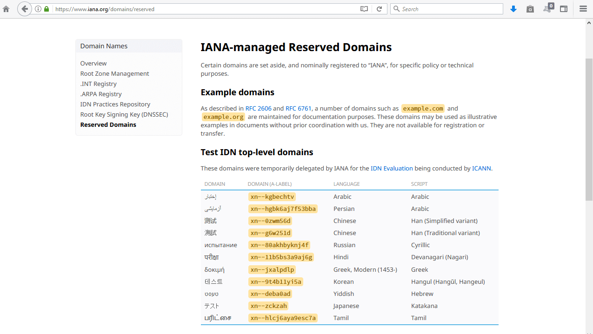Screen dimensions: 593x334
Task: Follow the ICANN link
Action: pyautogui.click(x=481, y=168)
